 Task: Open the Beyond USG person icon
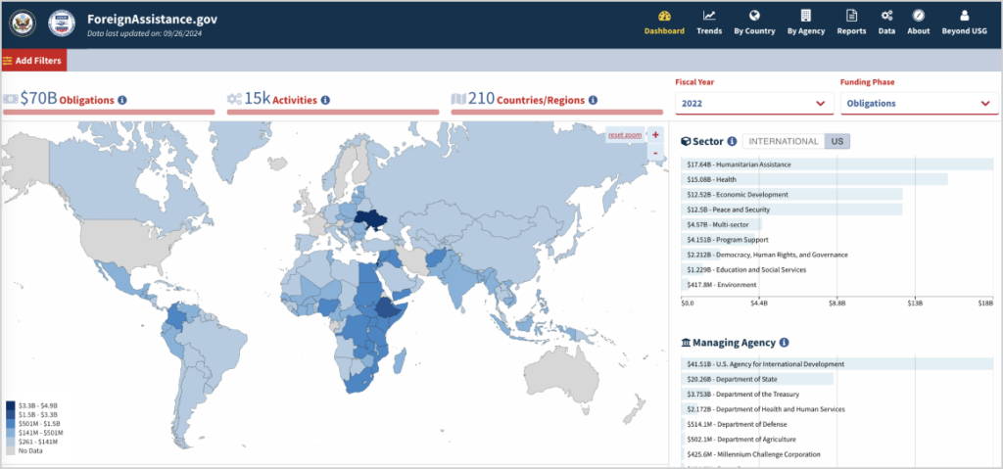(x=965, y=16)
